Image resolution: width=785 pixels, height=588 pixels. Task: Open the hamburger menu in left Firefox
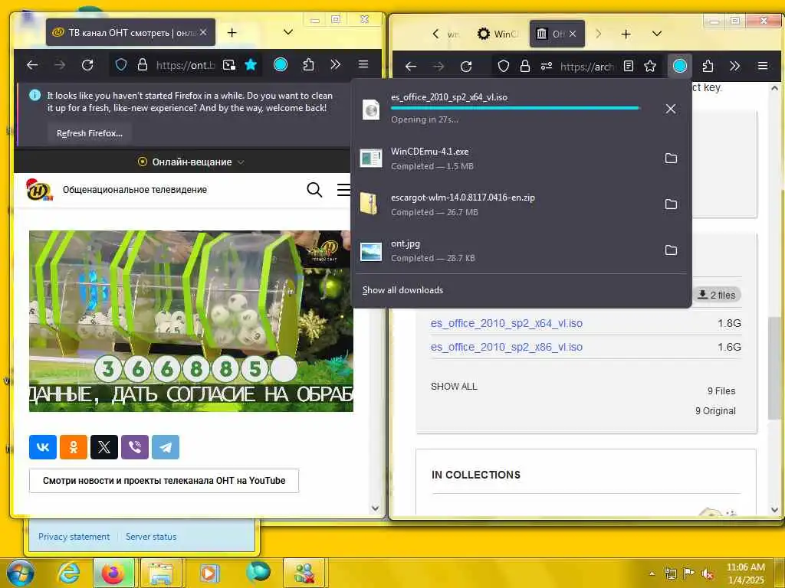(363, 64)
